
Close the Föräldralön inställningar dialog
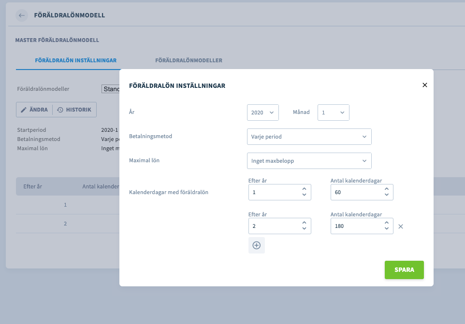click(x=425, y=85)
